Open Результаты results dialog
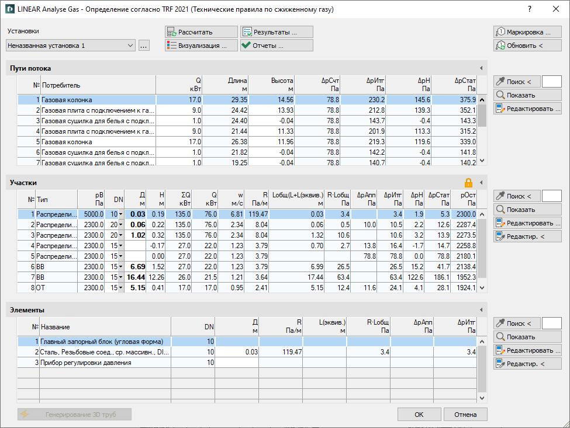 pyautogui.click(x=277, y=32)
